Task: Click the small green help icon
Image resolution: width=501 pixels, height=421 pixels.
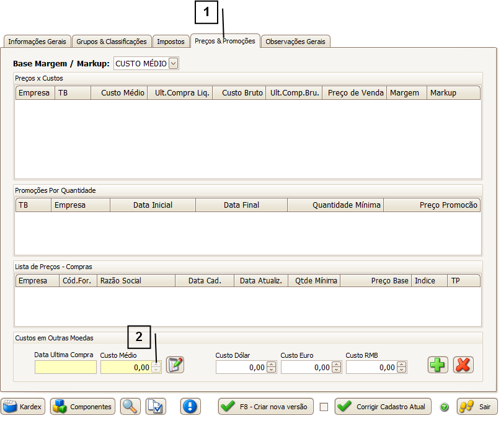Action: (444, 407)
